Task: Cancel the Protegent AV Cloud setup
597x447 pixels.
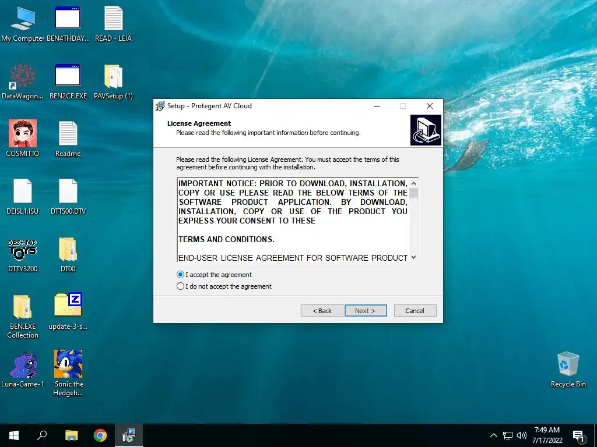Action: pyautogui.click(x=415, y=311)
